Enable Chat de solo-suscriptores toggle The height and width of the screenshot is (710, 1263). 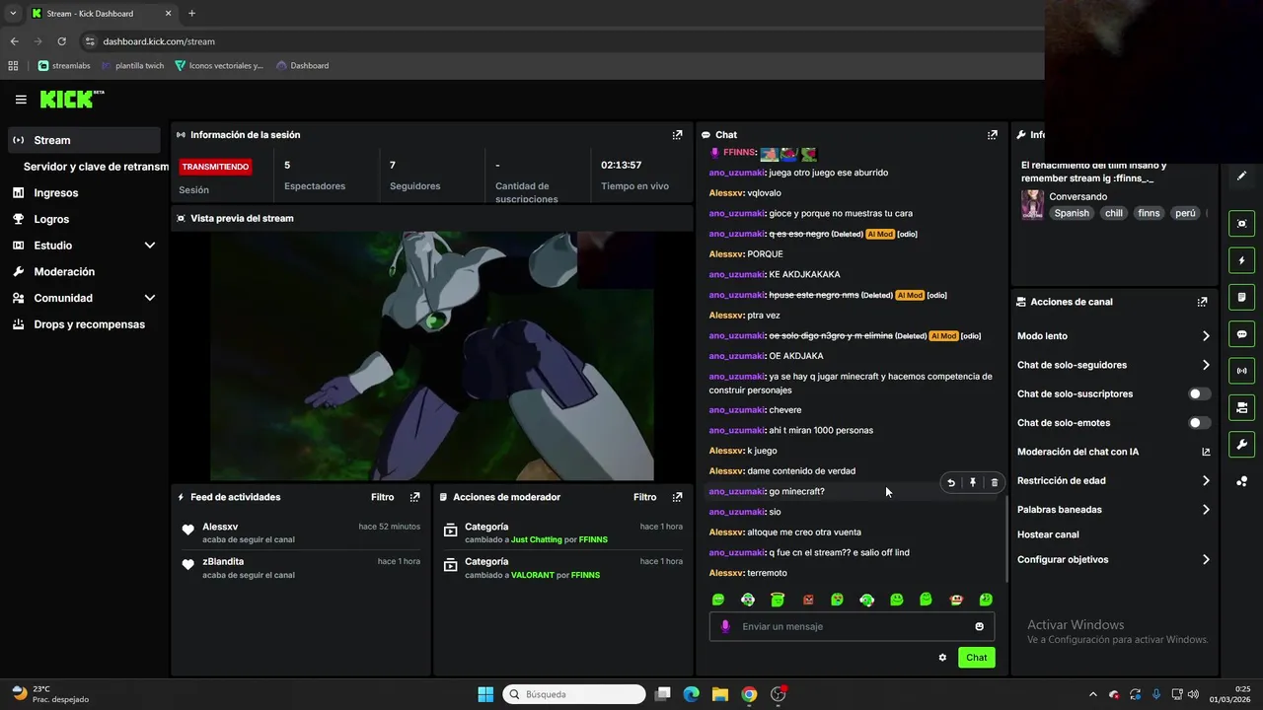tap(1199, 393)
